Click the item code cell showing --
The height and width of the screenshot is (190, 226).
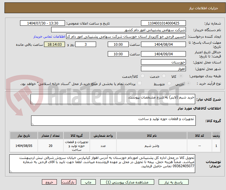(x=199, y=146)
